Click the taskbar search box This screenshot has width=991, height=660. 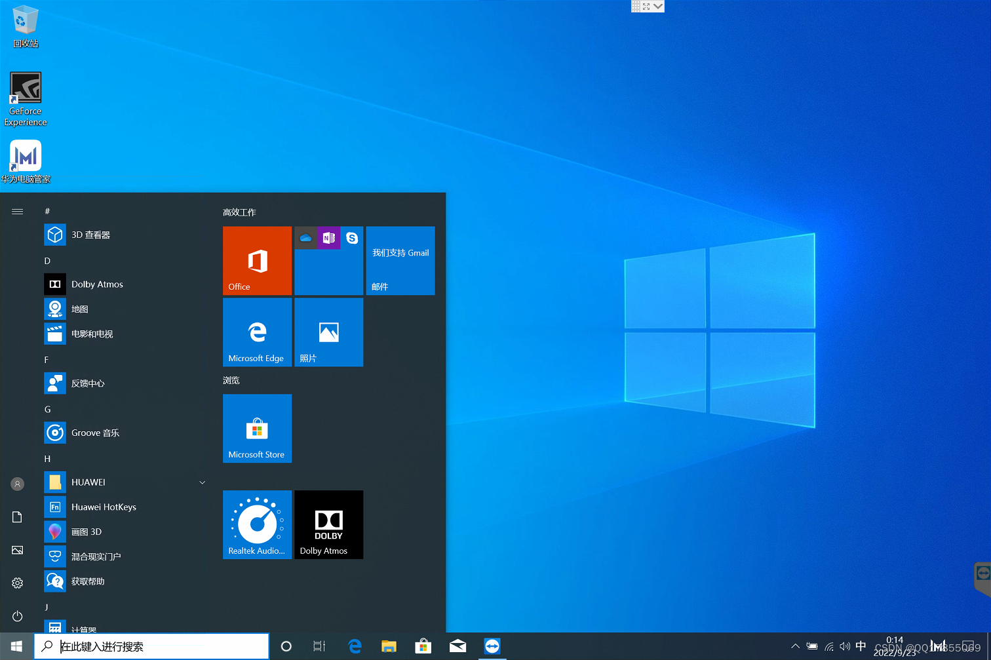tap(151, 646)
